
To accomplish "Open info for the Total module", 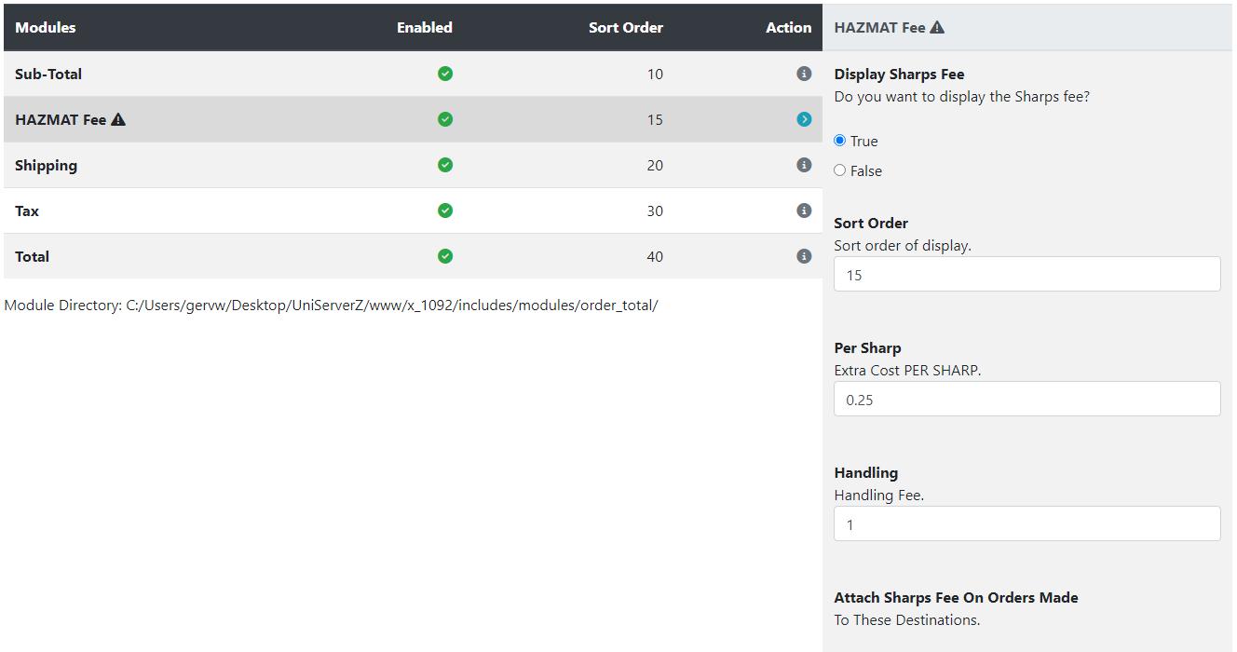I will 804,256.
